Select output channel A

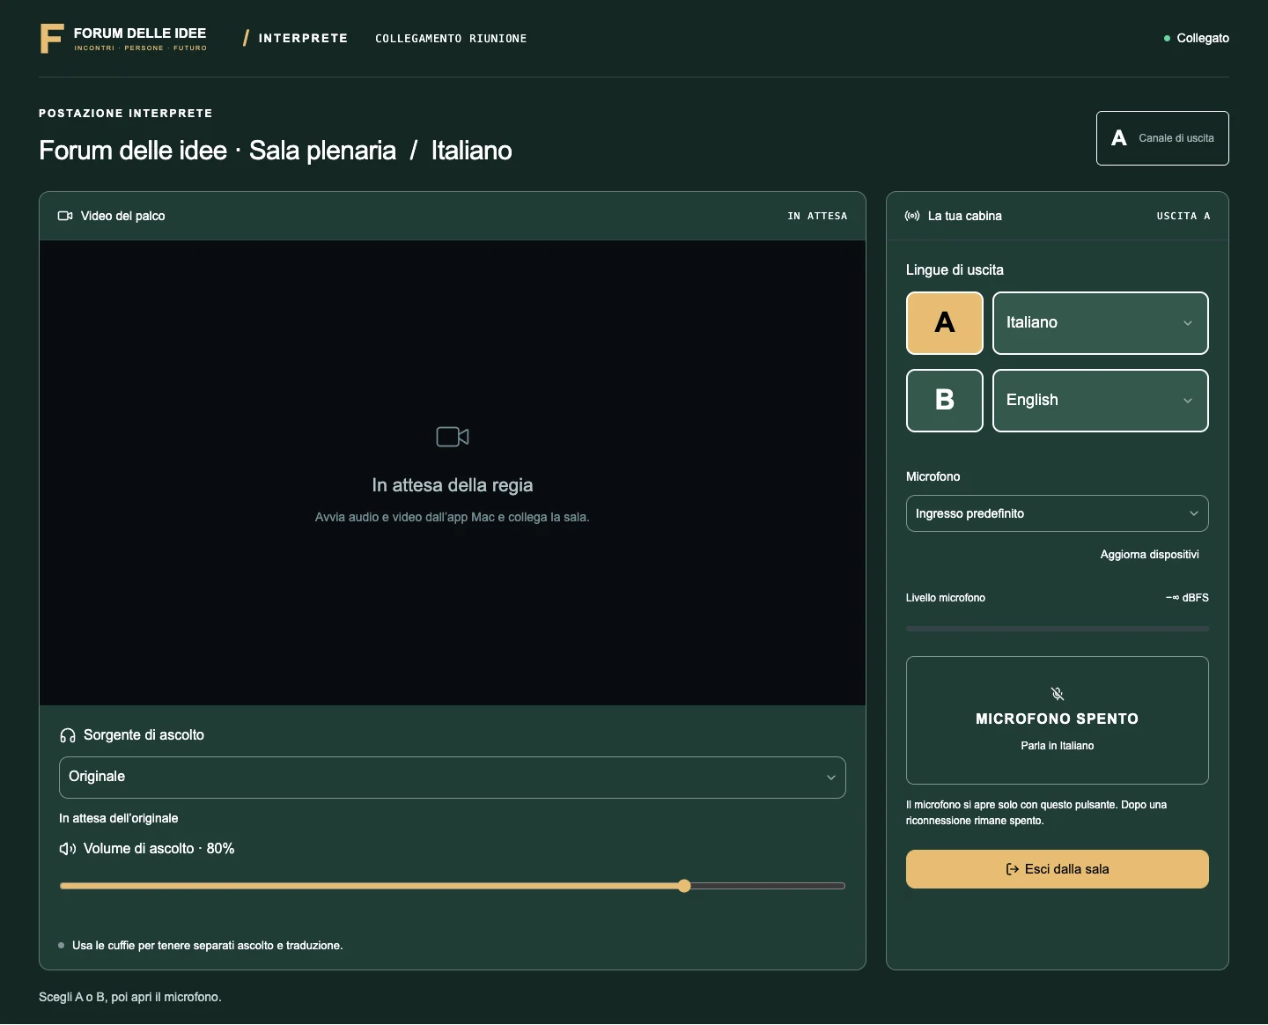[945, 323]
